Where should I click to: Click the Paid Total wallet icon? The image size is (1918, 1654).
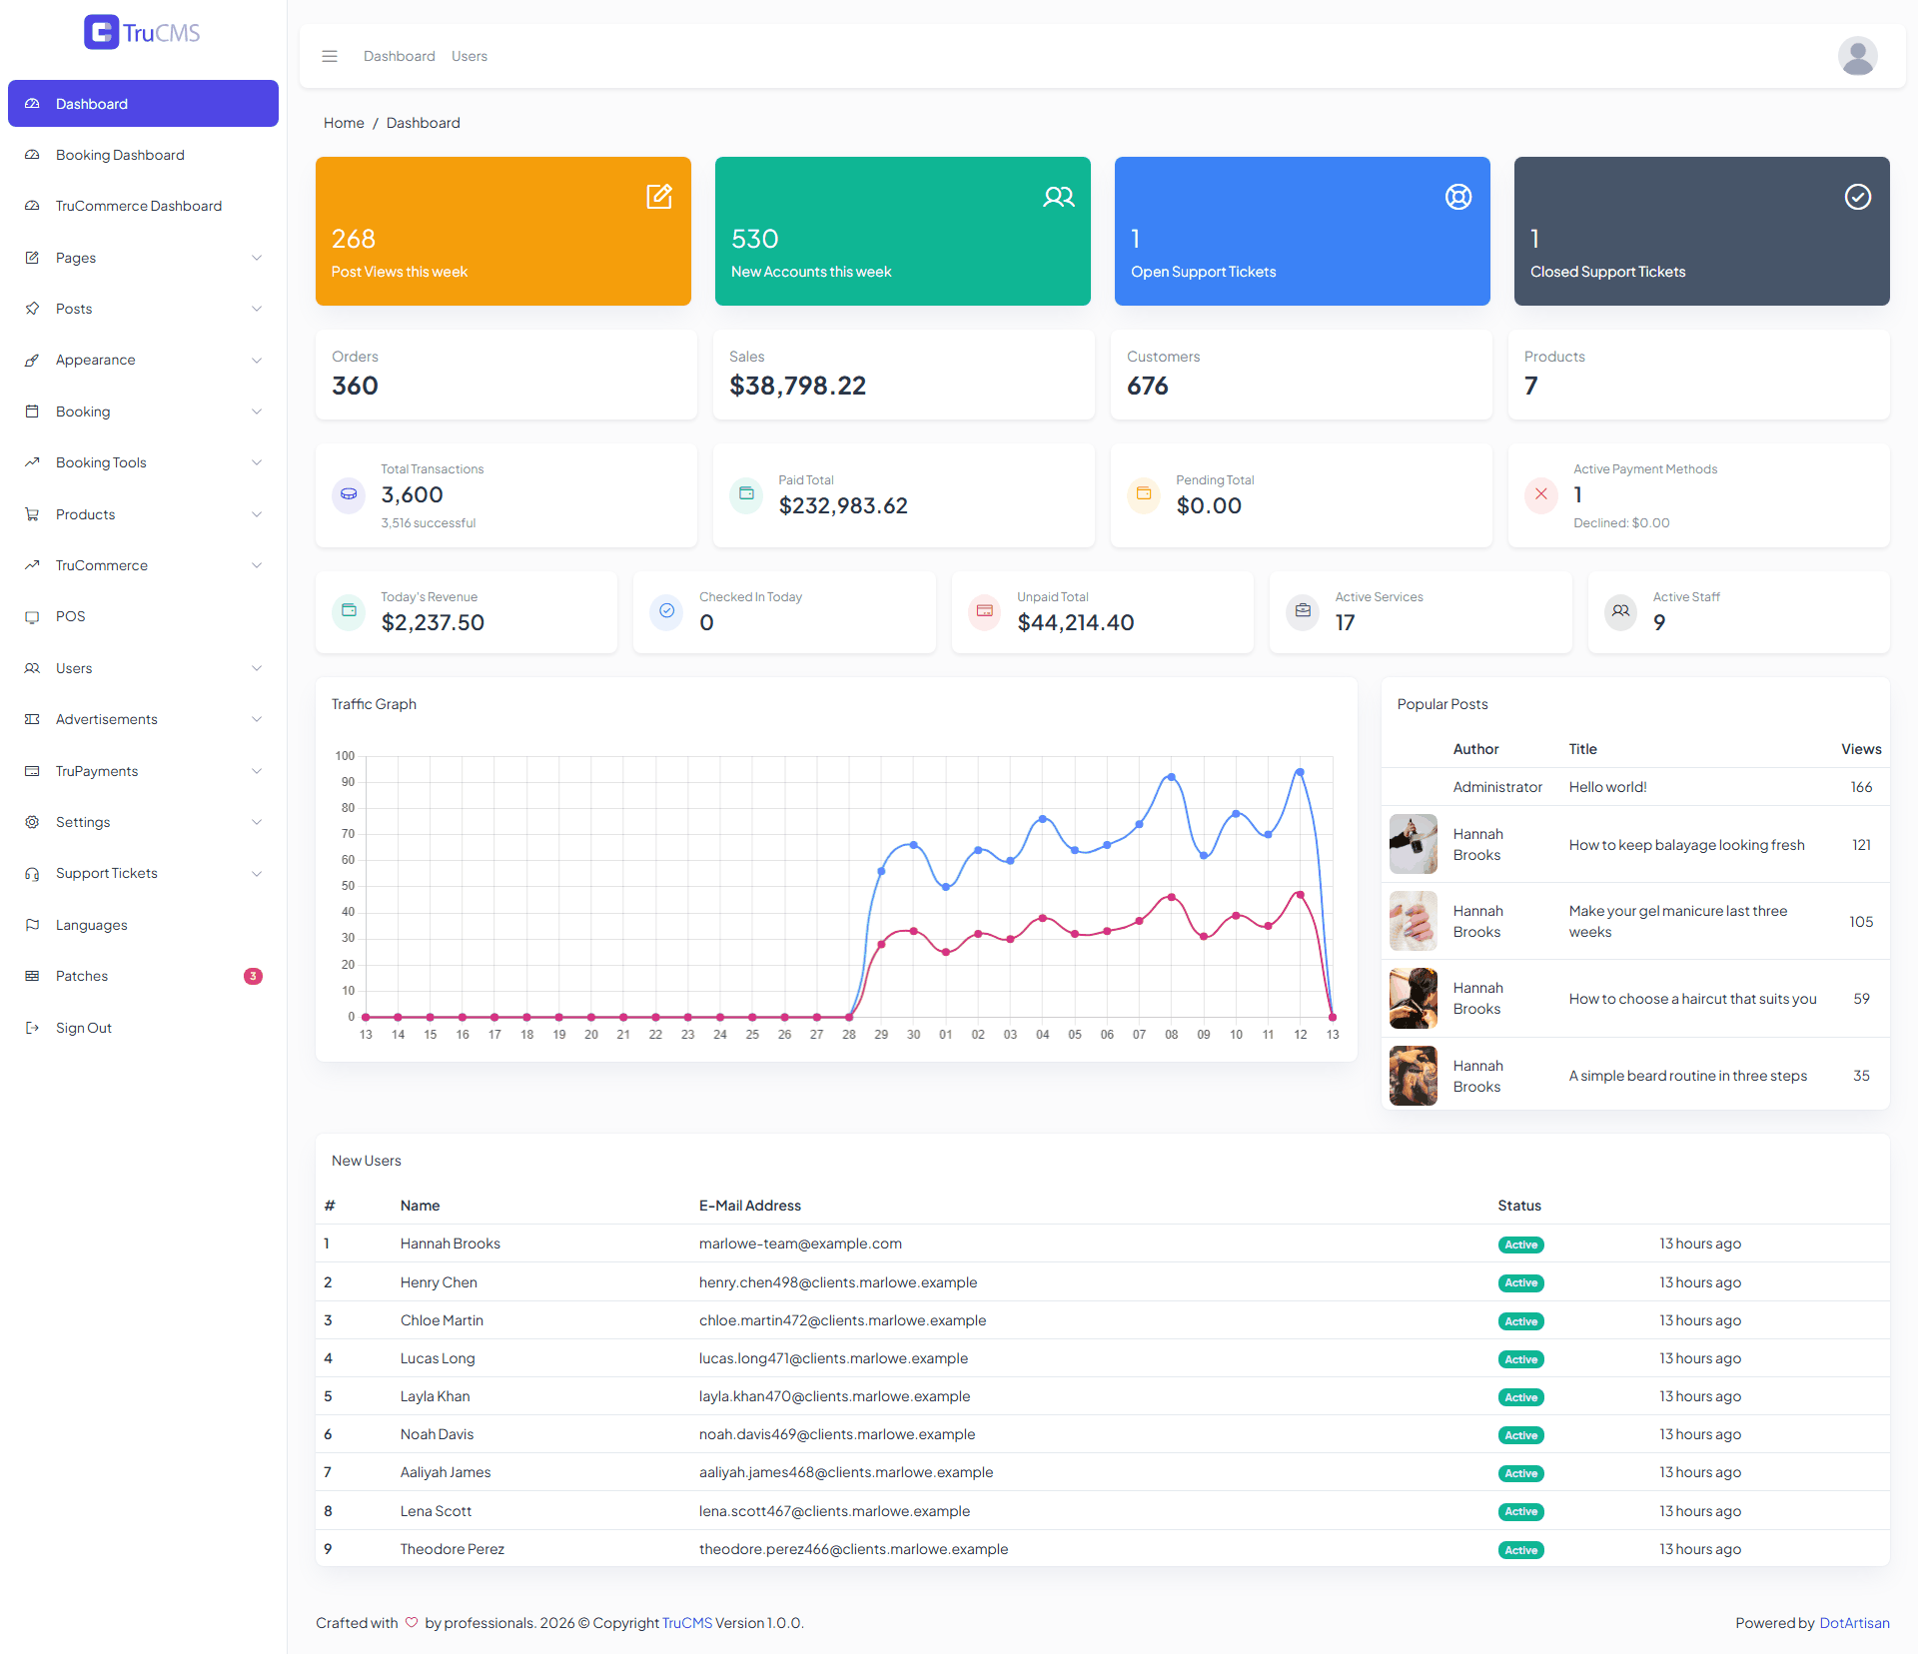746,493
